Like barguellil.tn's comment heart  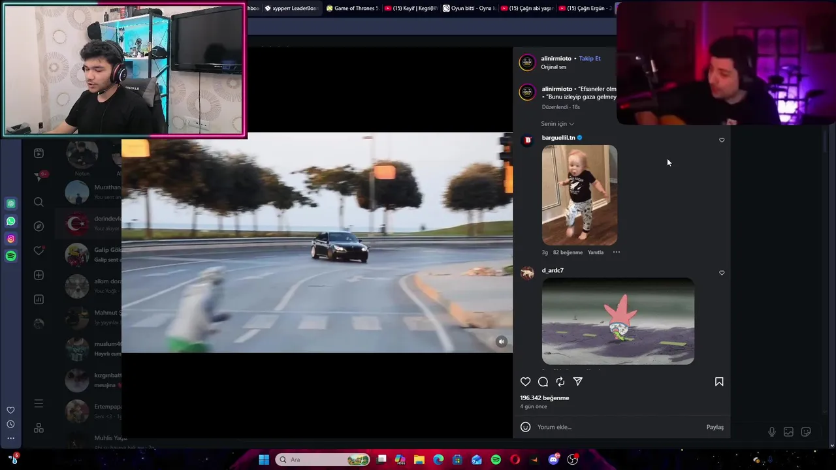(x=722, y=140)
